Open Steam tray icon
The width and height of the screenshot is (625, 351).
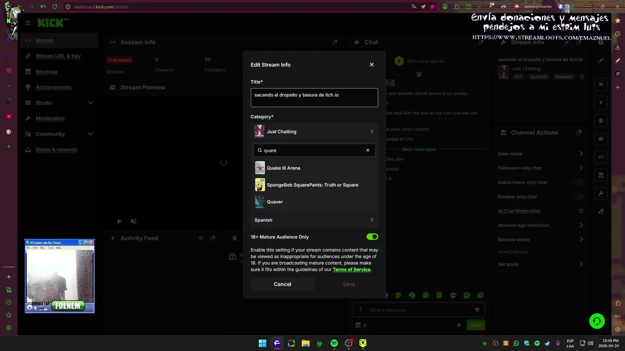tap(547, 343)
